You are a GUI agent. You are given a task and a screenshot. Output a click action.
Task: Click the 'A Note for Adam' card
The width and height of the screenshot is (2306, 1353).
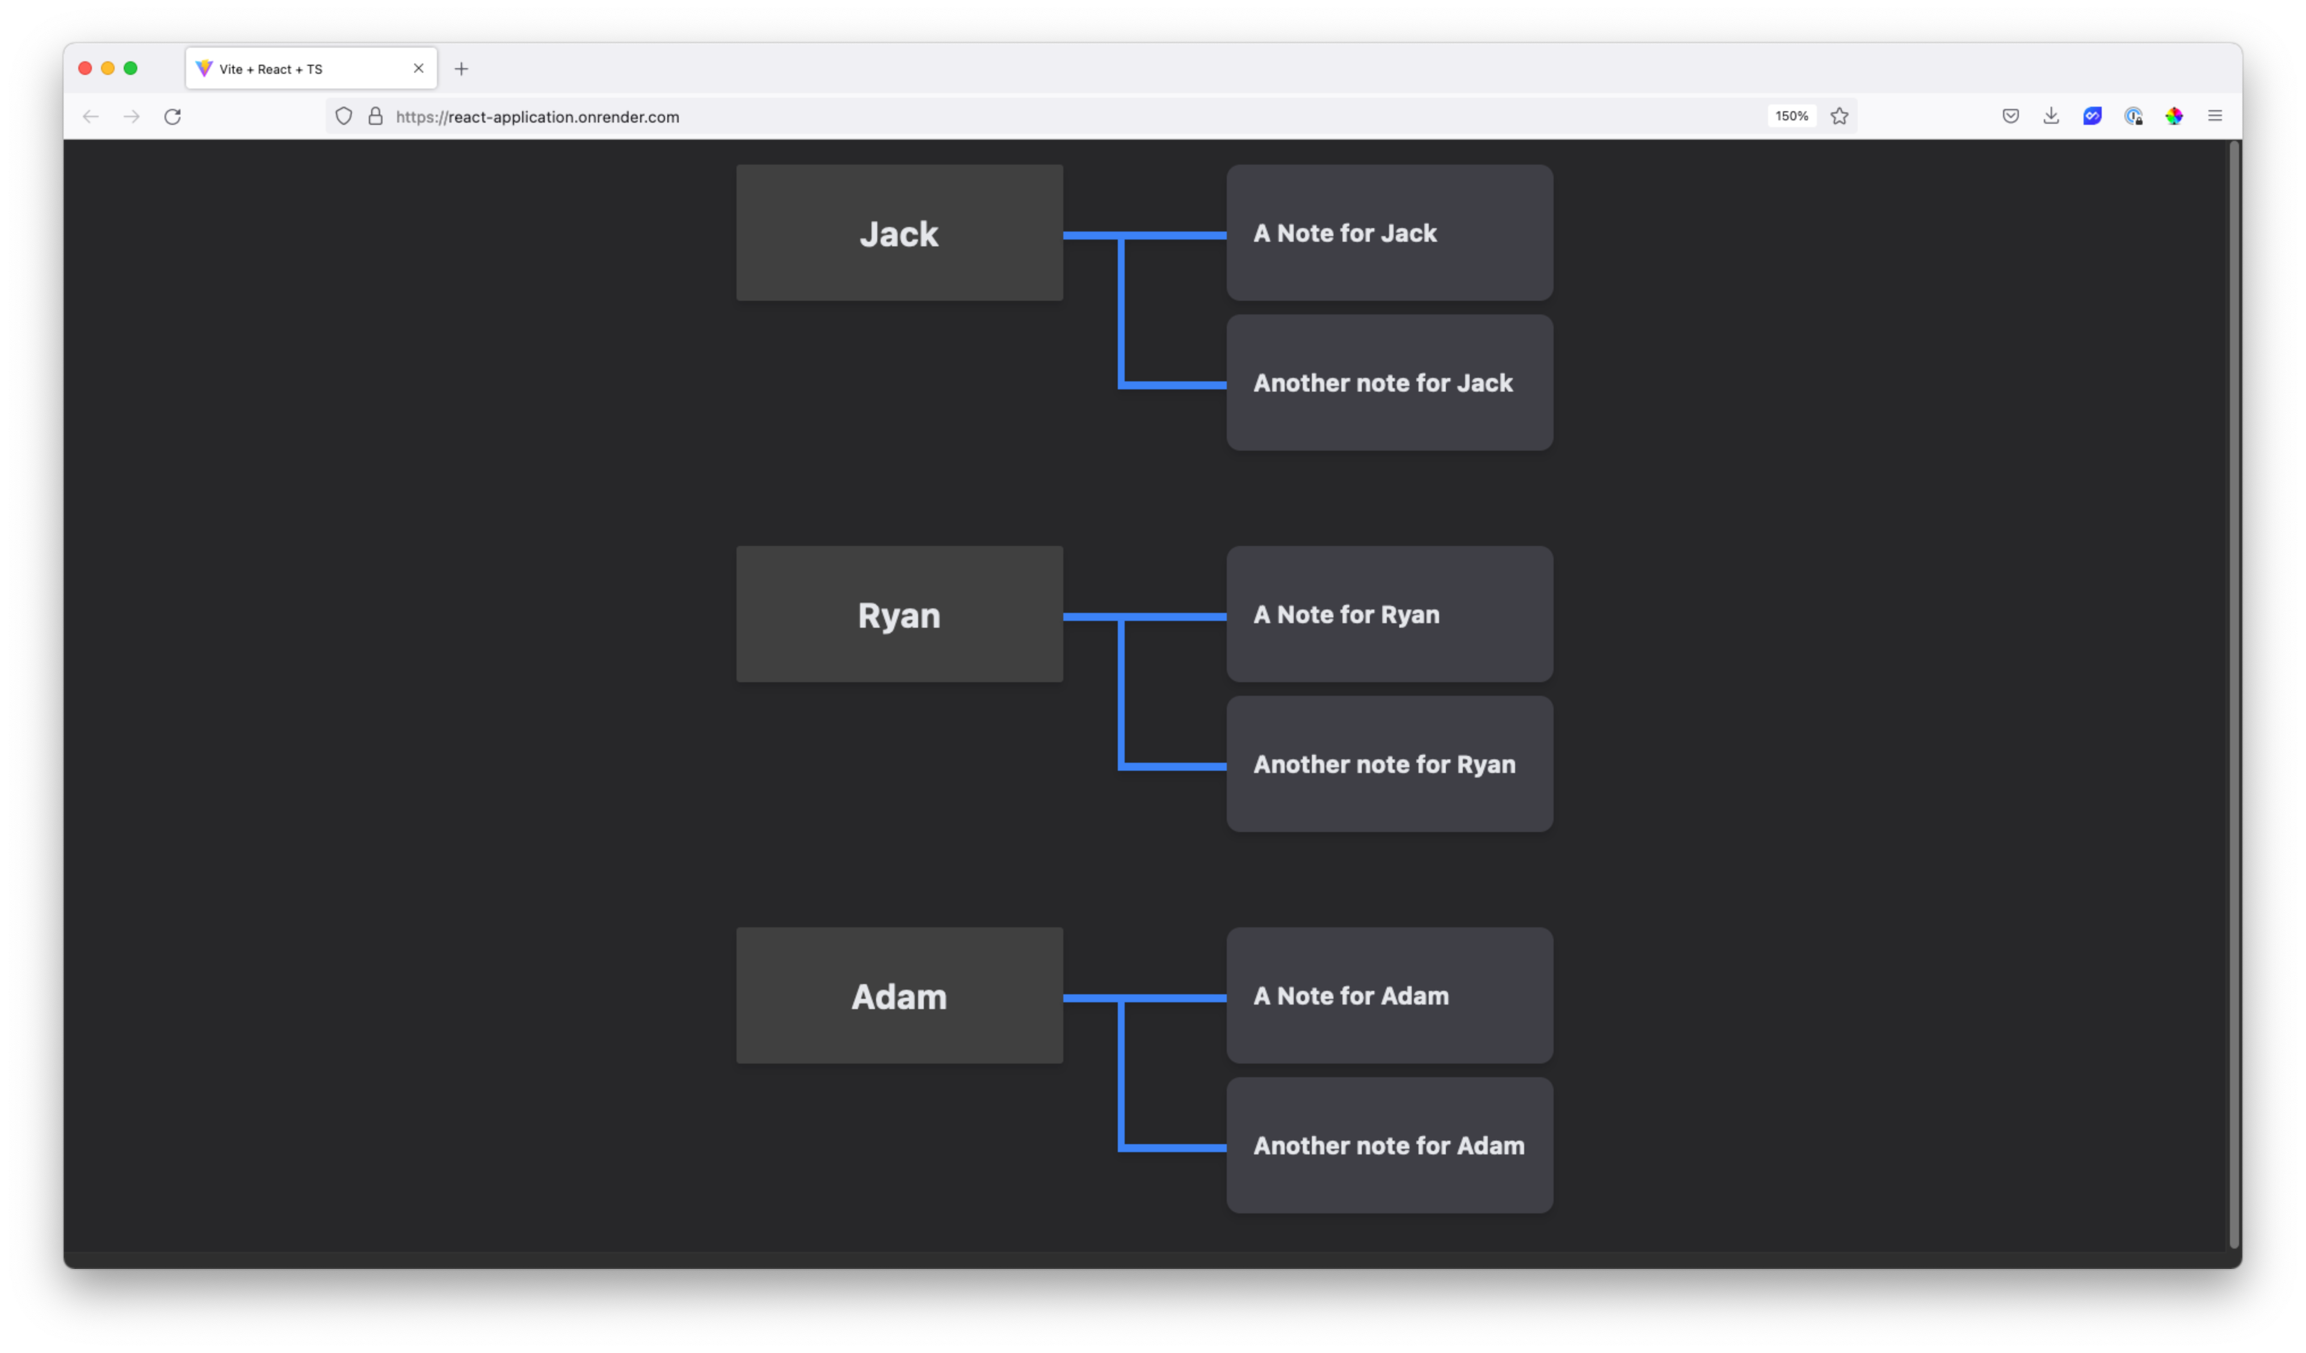coord(1388,995)
